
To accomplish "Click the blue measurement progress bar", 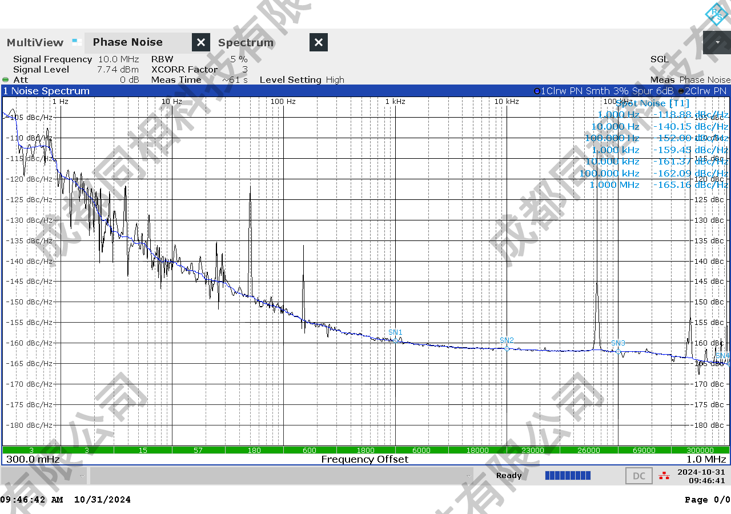I will tap(568, 475).
